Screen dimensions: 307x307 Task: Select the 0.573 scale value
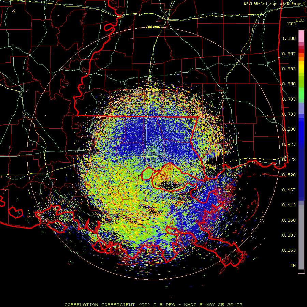pyautogui.click(x=289, y=160)
